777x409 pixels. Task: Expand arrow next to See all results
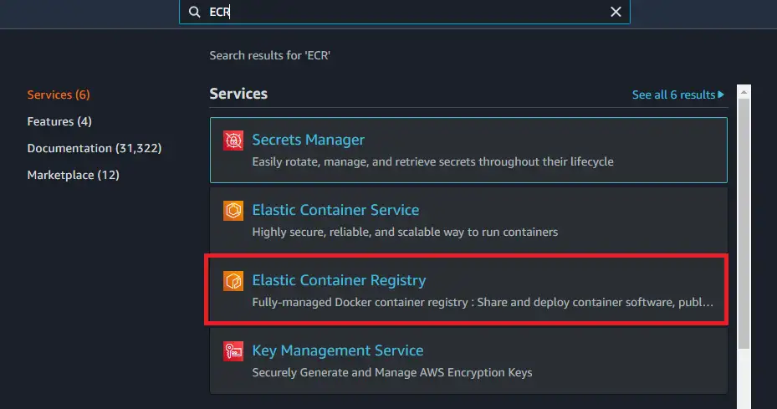[722, 95]
